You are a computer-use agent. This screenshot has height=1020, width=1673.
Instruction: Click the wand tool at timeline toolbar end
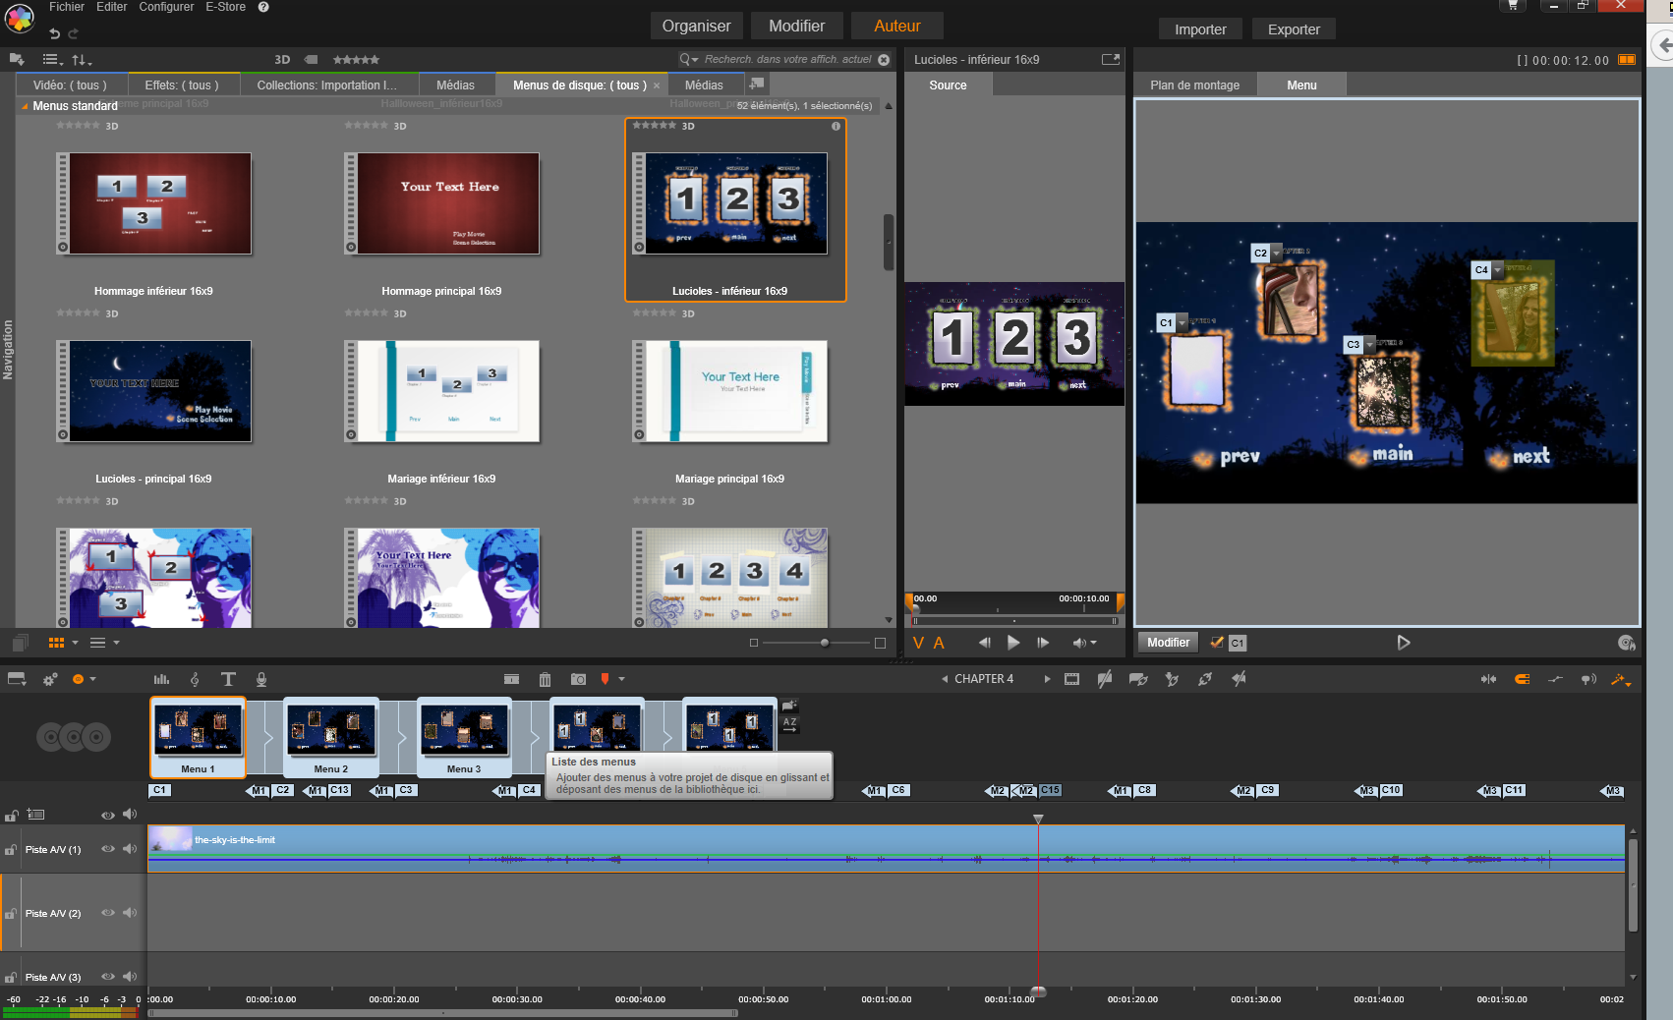(x=1619, y=679)
